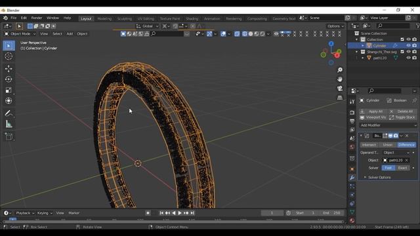Select the Annotate tool
420x236 pixels.
tap(9, 113)
